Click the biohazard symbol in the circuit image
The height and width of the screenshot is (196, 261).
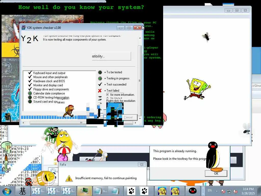point(16,50)
